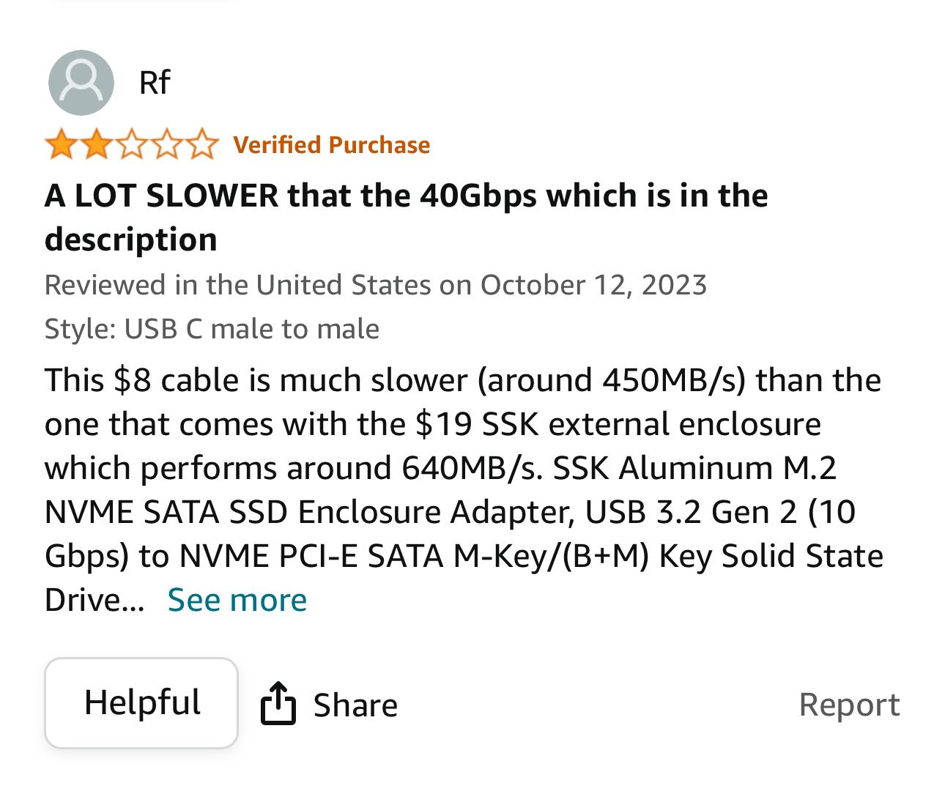Click the Share arrow icon
The image size is (945, 794).
point(278,704)
